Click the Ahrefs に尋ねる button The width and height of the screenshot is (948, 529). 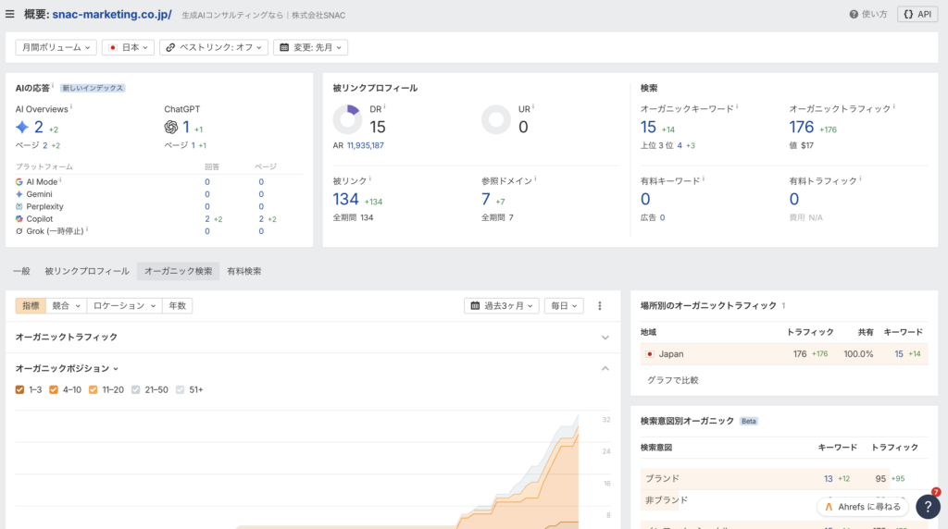863,507
